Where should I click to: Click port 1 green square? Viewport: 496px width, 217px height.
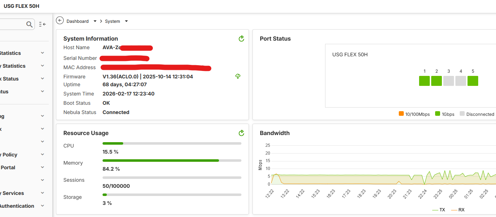(x=424, y=81)
